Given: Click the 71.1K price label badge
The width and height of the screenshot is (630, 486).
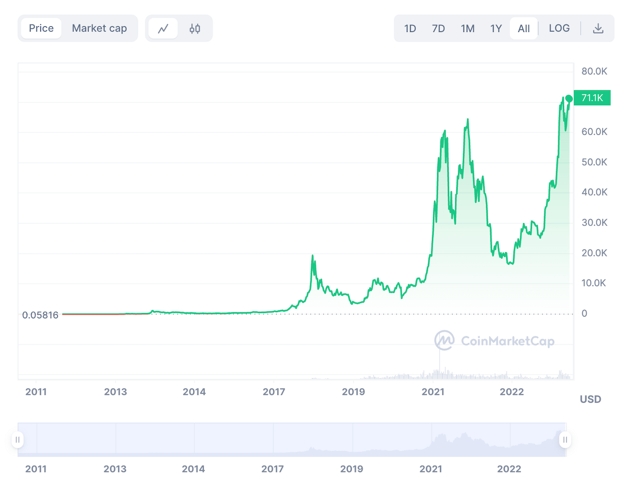Looking at the screenshot, I should tap(592, 98).
